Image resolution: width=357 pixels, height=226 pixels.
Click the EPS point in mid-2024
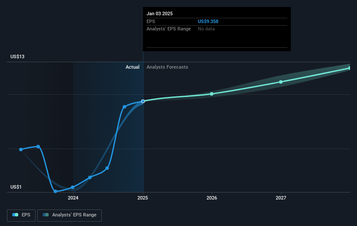pos(107,168)
